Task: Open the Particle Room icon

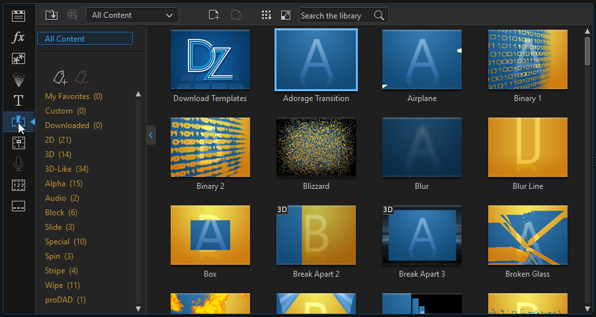Action: point(19,79)
